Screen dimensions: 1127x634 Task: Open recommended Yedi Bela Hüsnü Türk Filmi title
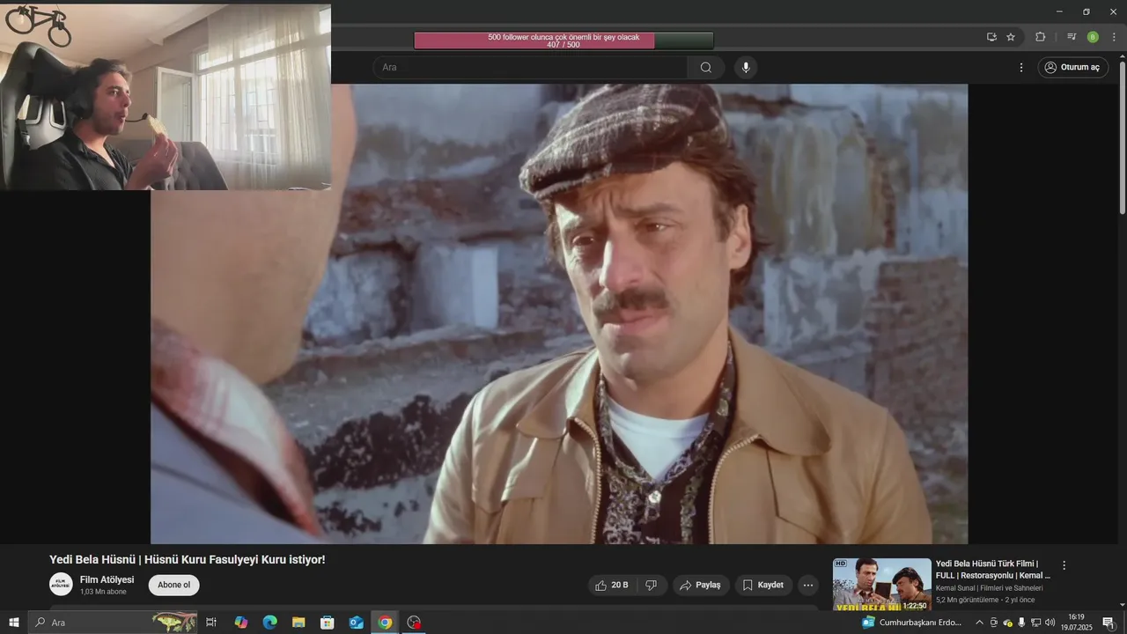(x=993, y=570)
